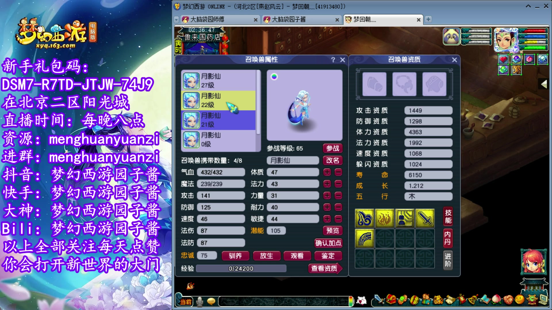Open the tab list dropdown arrow
This screenshot has height=310, width=552.
click(x=177, y=20)
